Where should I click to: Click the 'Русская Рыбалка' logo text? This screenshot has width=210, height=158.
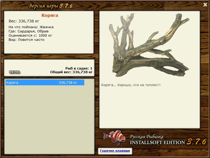[x=146, y=137]
